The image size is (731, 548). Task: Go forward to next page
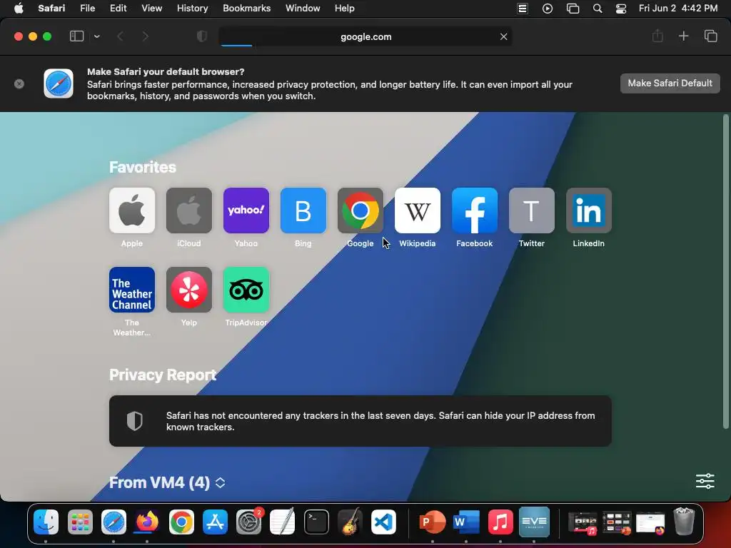tap(146, 36)
